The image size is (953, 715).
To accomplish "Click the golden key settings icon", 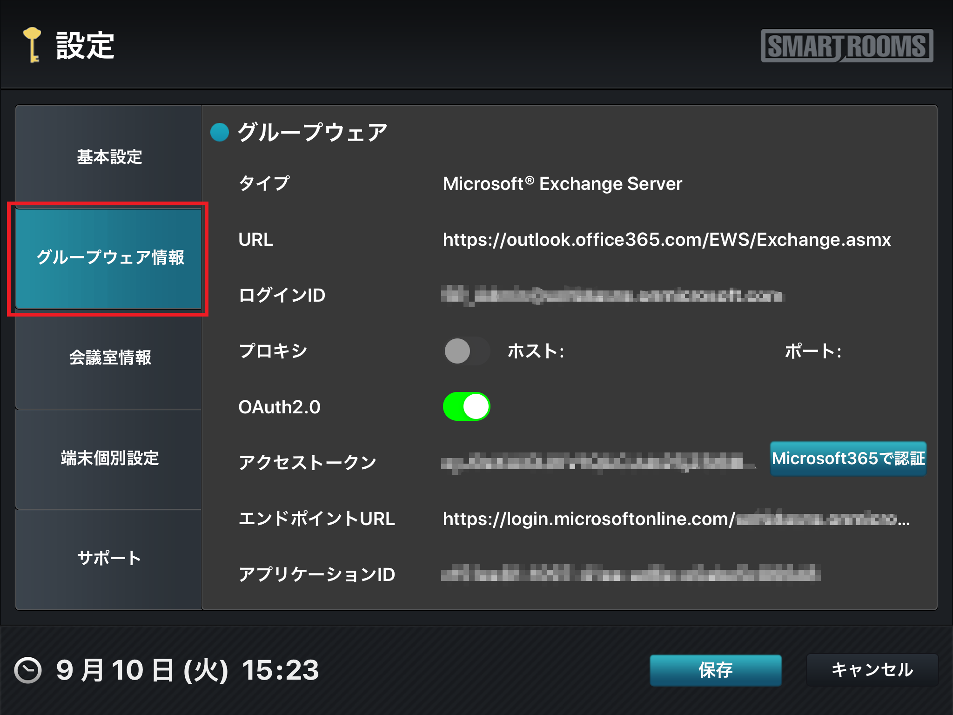I will click(x=33, y=45).
